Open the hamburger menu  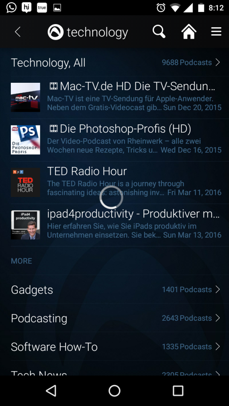coord(216,32)
